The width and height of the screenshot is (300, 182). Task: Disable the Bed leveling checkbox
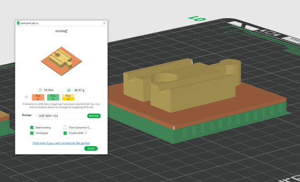pyautogui.click(x=32, y=128)
